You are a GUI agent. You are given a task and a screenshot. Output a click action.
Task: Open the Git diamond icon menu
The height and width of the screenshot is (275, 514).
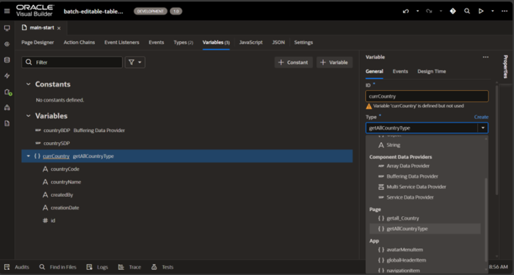(452, 11)
